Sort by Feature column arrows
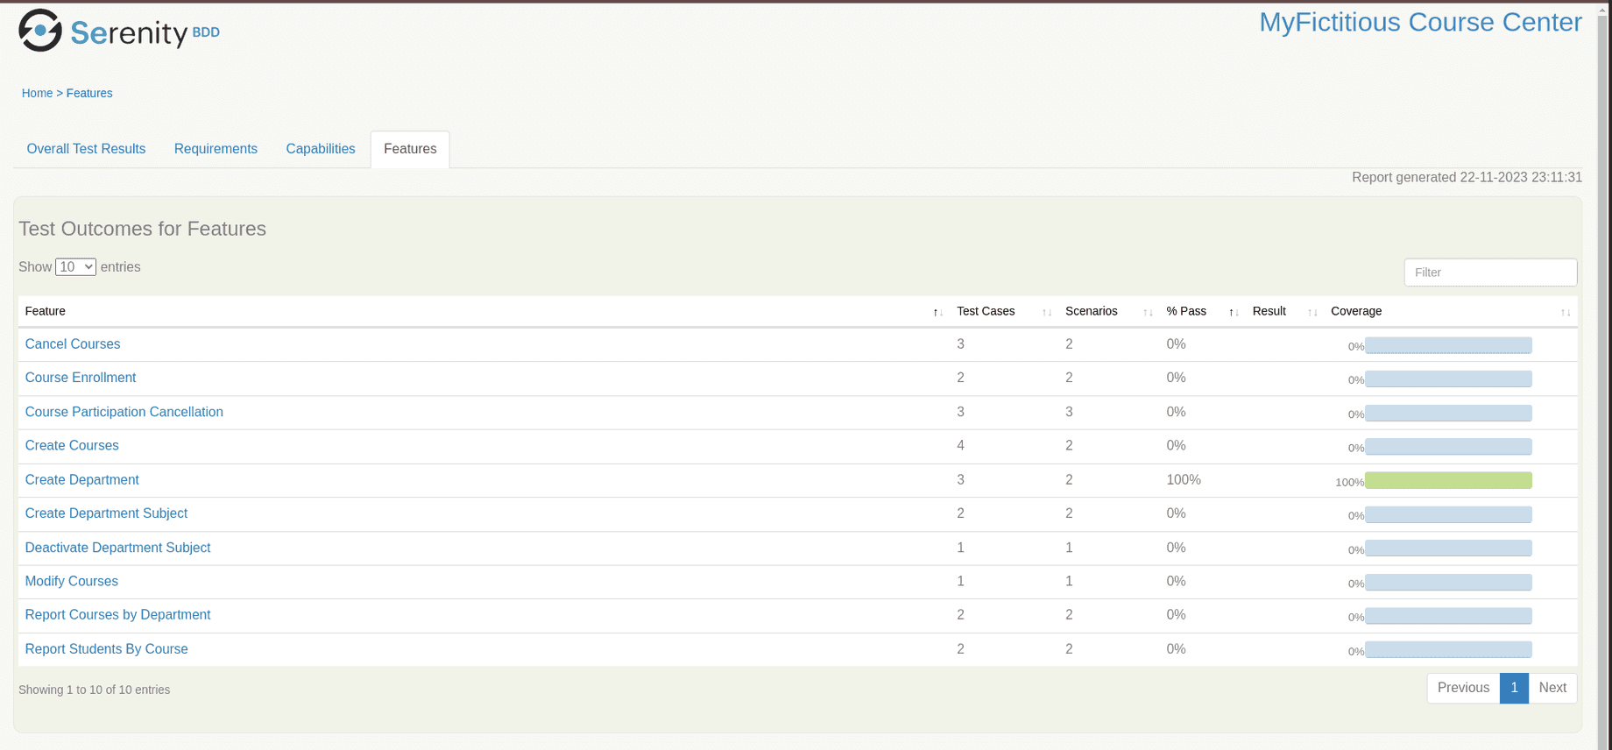1612x750 pixels. coord(937,312)
